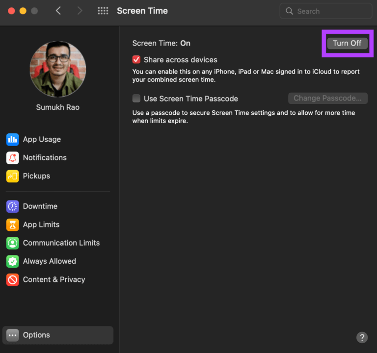The image size is (377, 353).
Task: Switch to Notifications section label
Action: click(45, 157)
